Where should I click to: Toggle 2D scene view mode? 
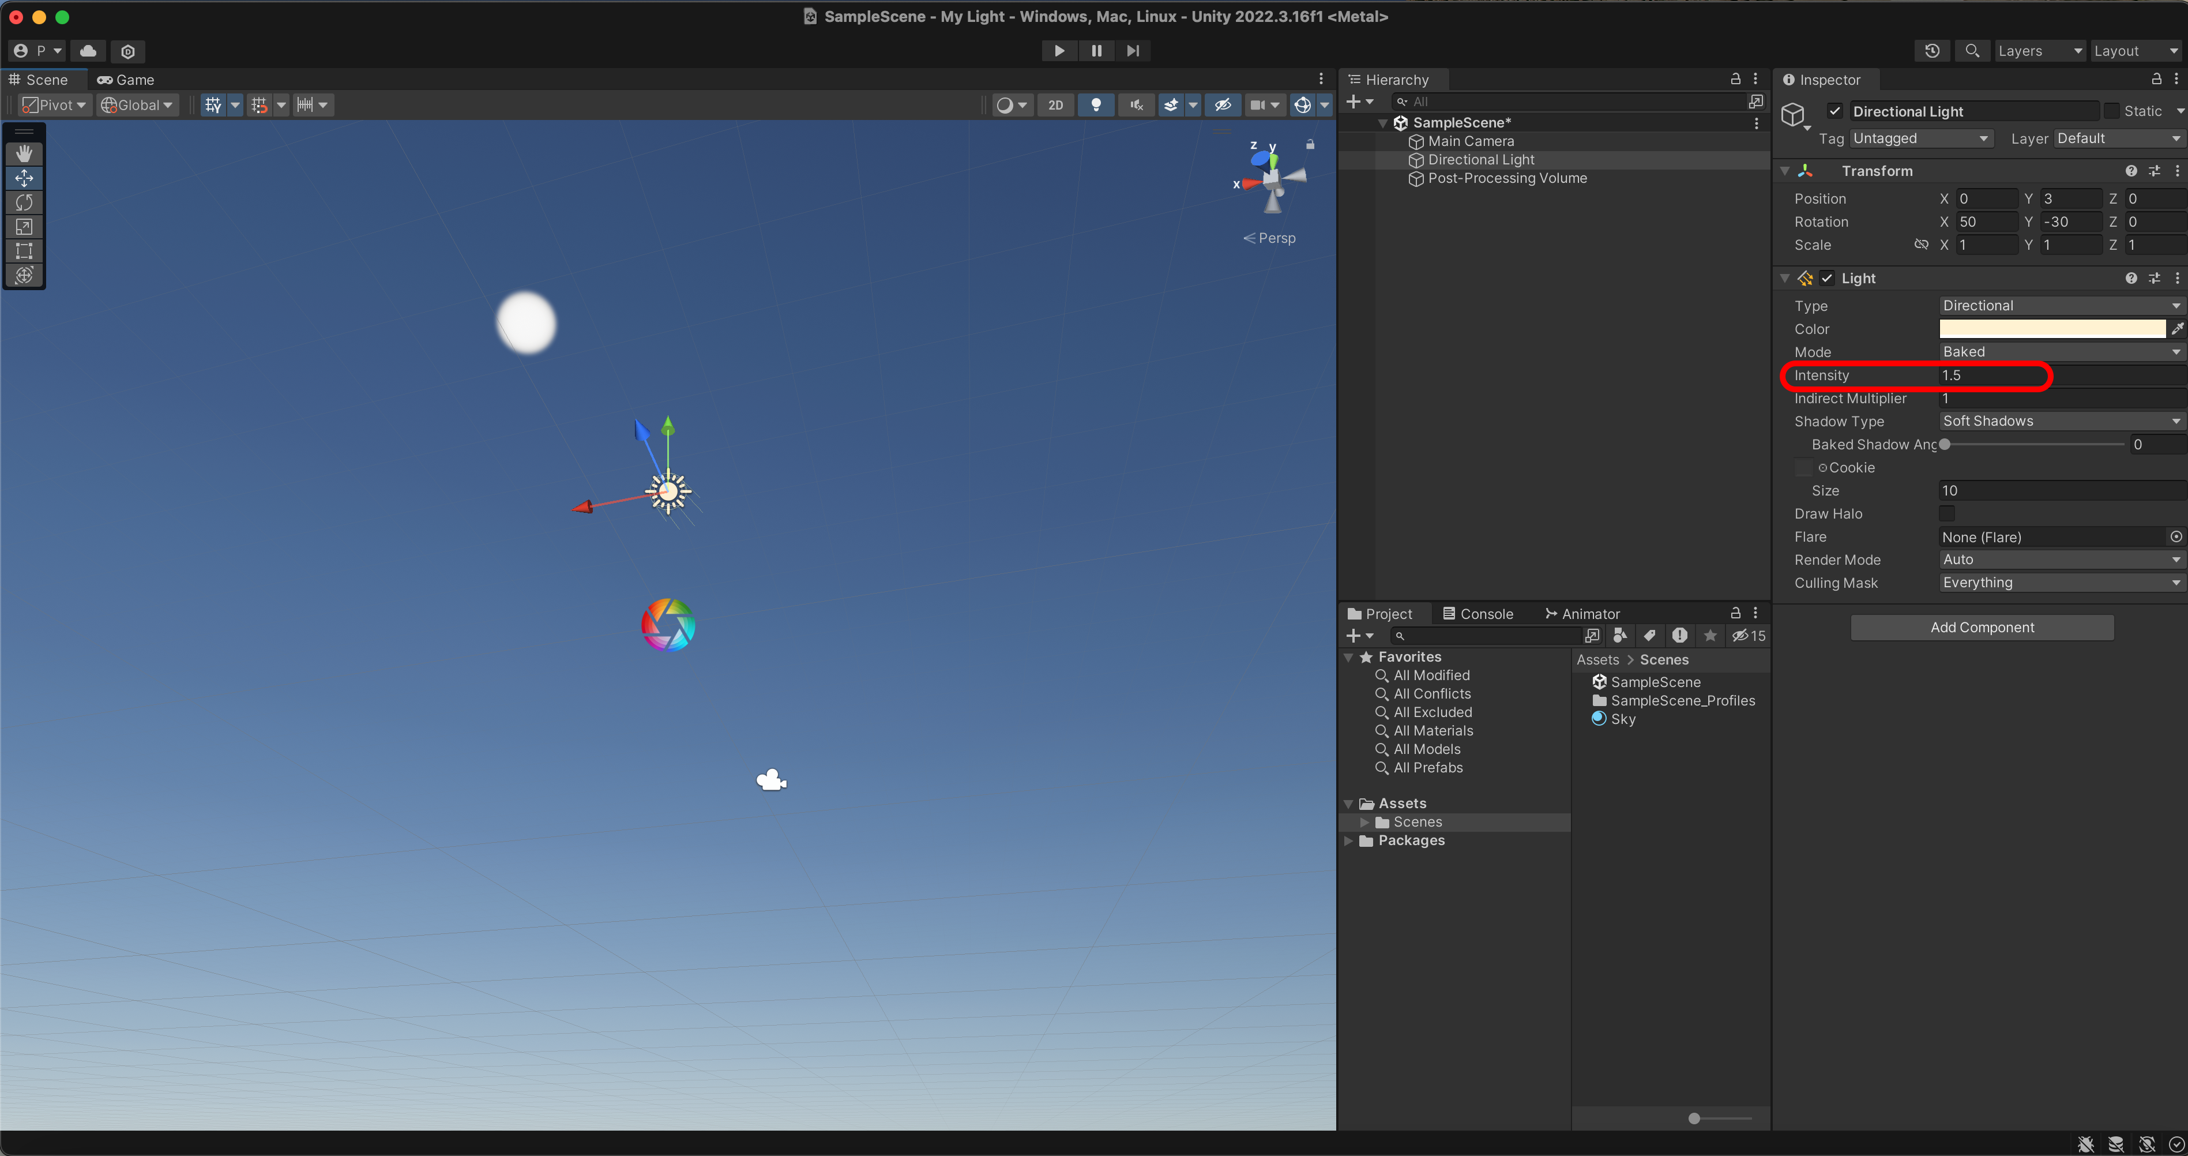[1055, 106]
